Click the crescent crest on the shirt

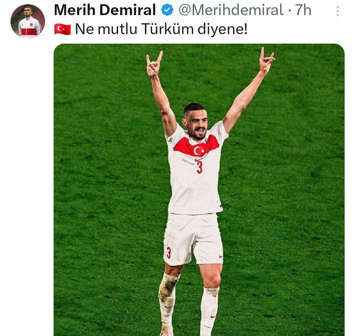point(199,151)
